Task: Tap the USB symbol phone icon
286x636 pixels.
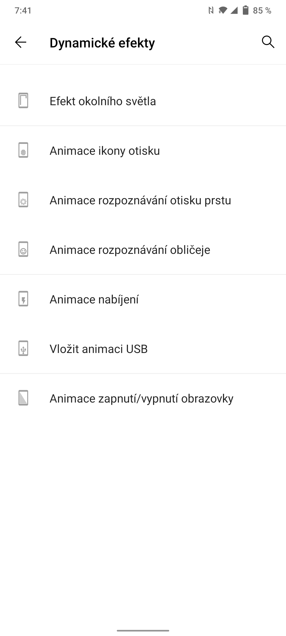Action: (23, 348)
